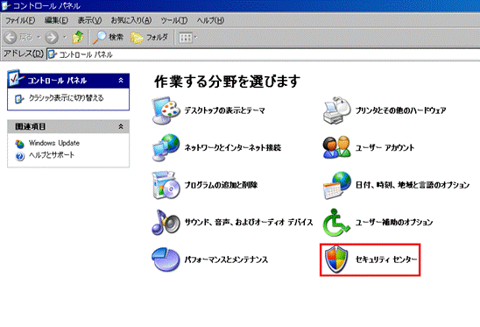
Task: Click ヘルプとサポート link
Action: [x=52, y=155]
